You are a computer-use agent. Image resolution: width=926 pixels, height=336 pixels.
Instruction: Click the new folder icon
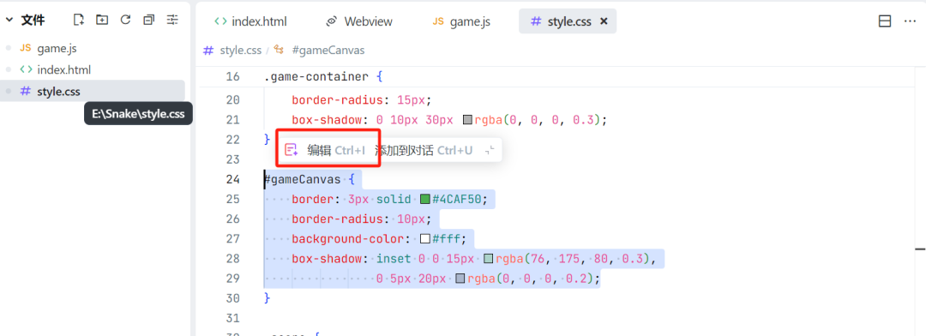tap(102, 20)
